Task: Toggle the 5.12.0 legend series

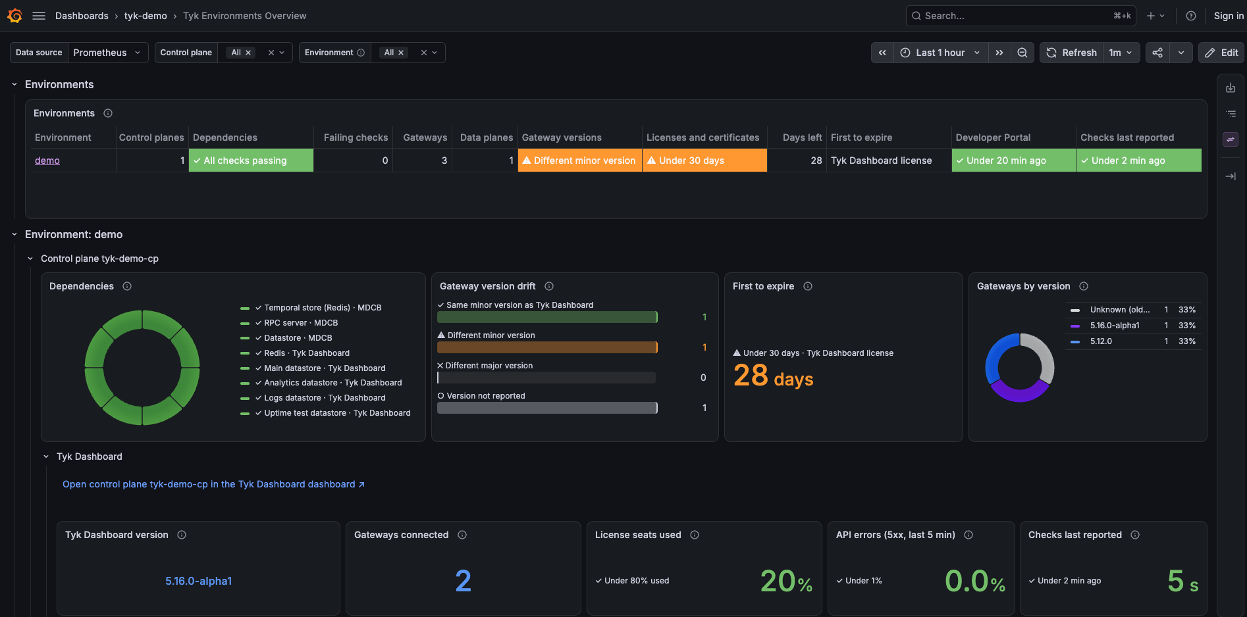Action: [x=1101, y=341]
